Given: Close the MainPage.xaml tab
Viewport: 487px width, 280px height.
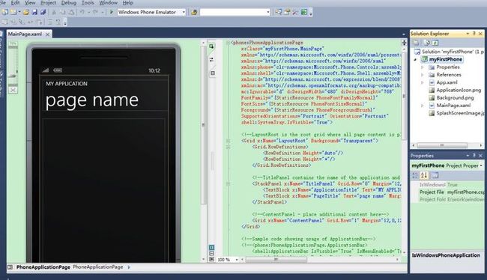Looking at the screenshot, I should pos(47,34).
